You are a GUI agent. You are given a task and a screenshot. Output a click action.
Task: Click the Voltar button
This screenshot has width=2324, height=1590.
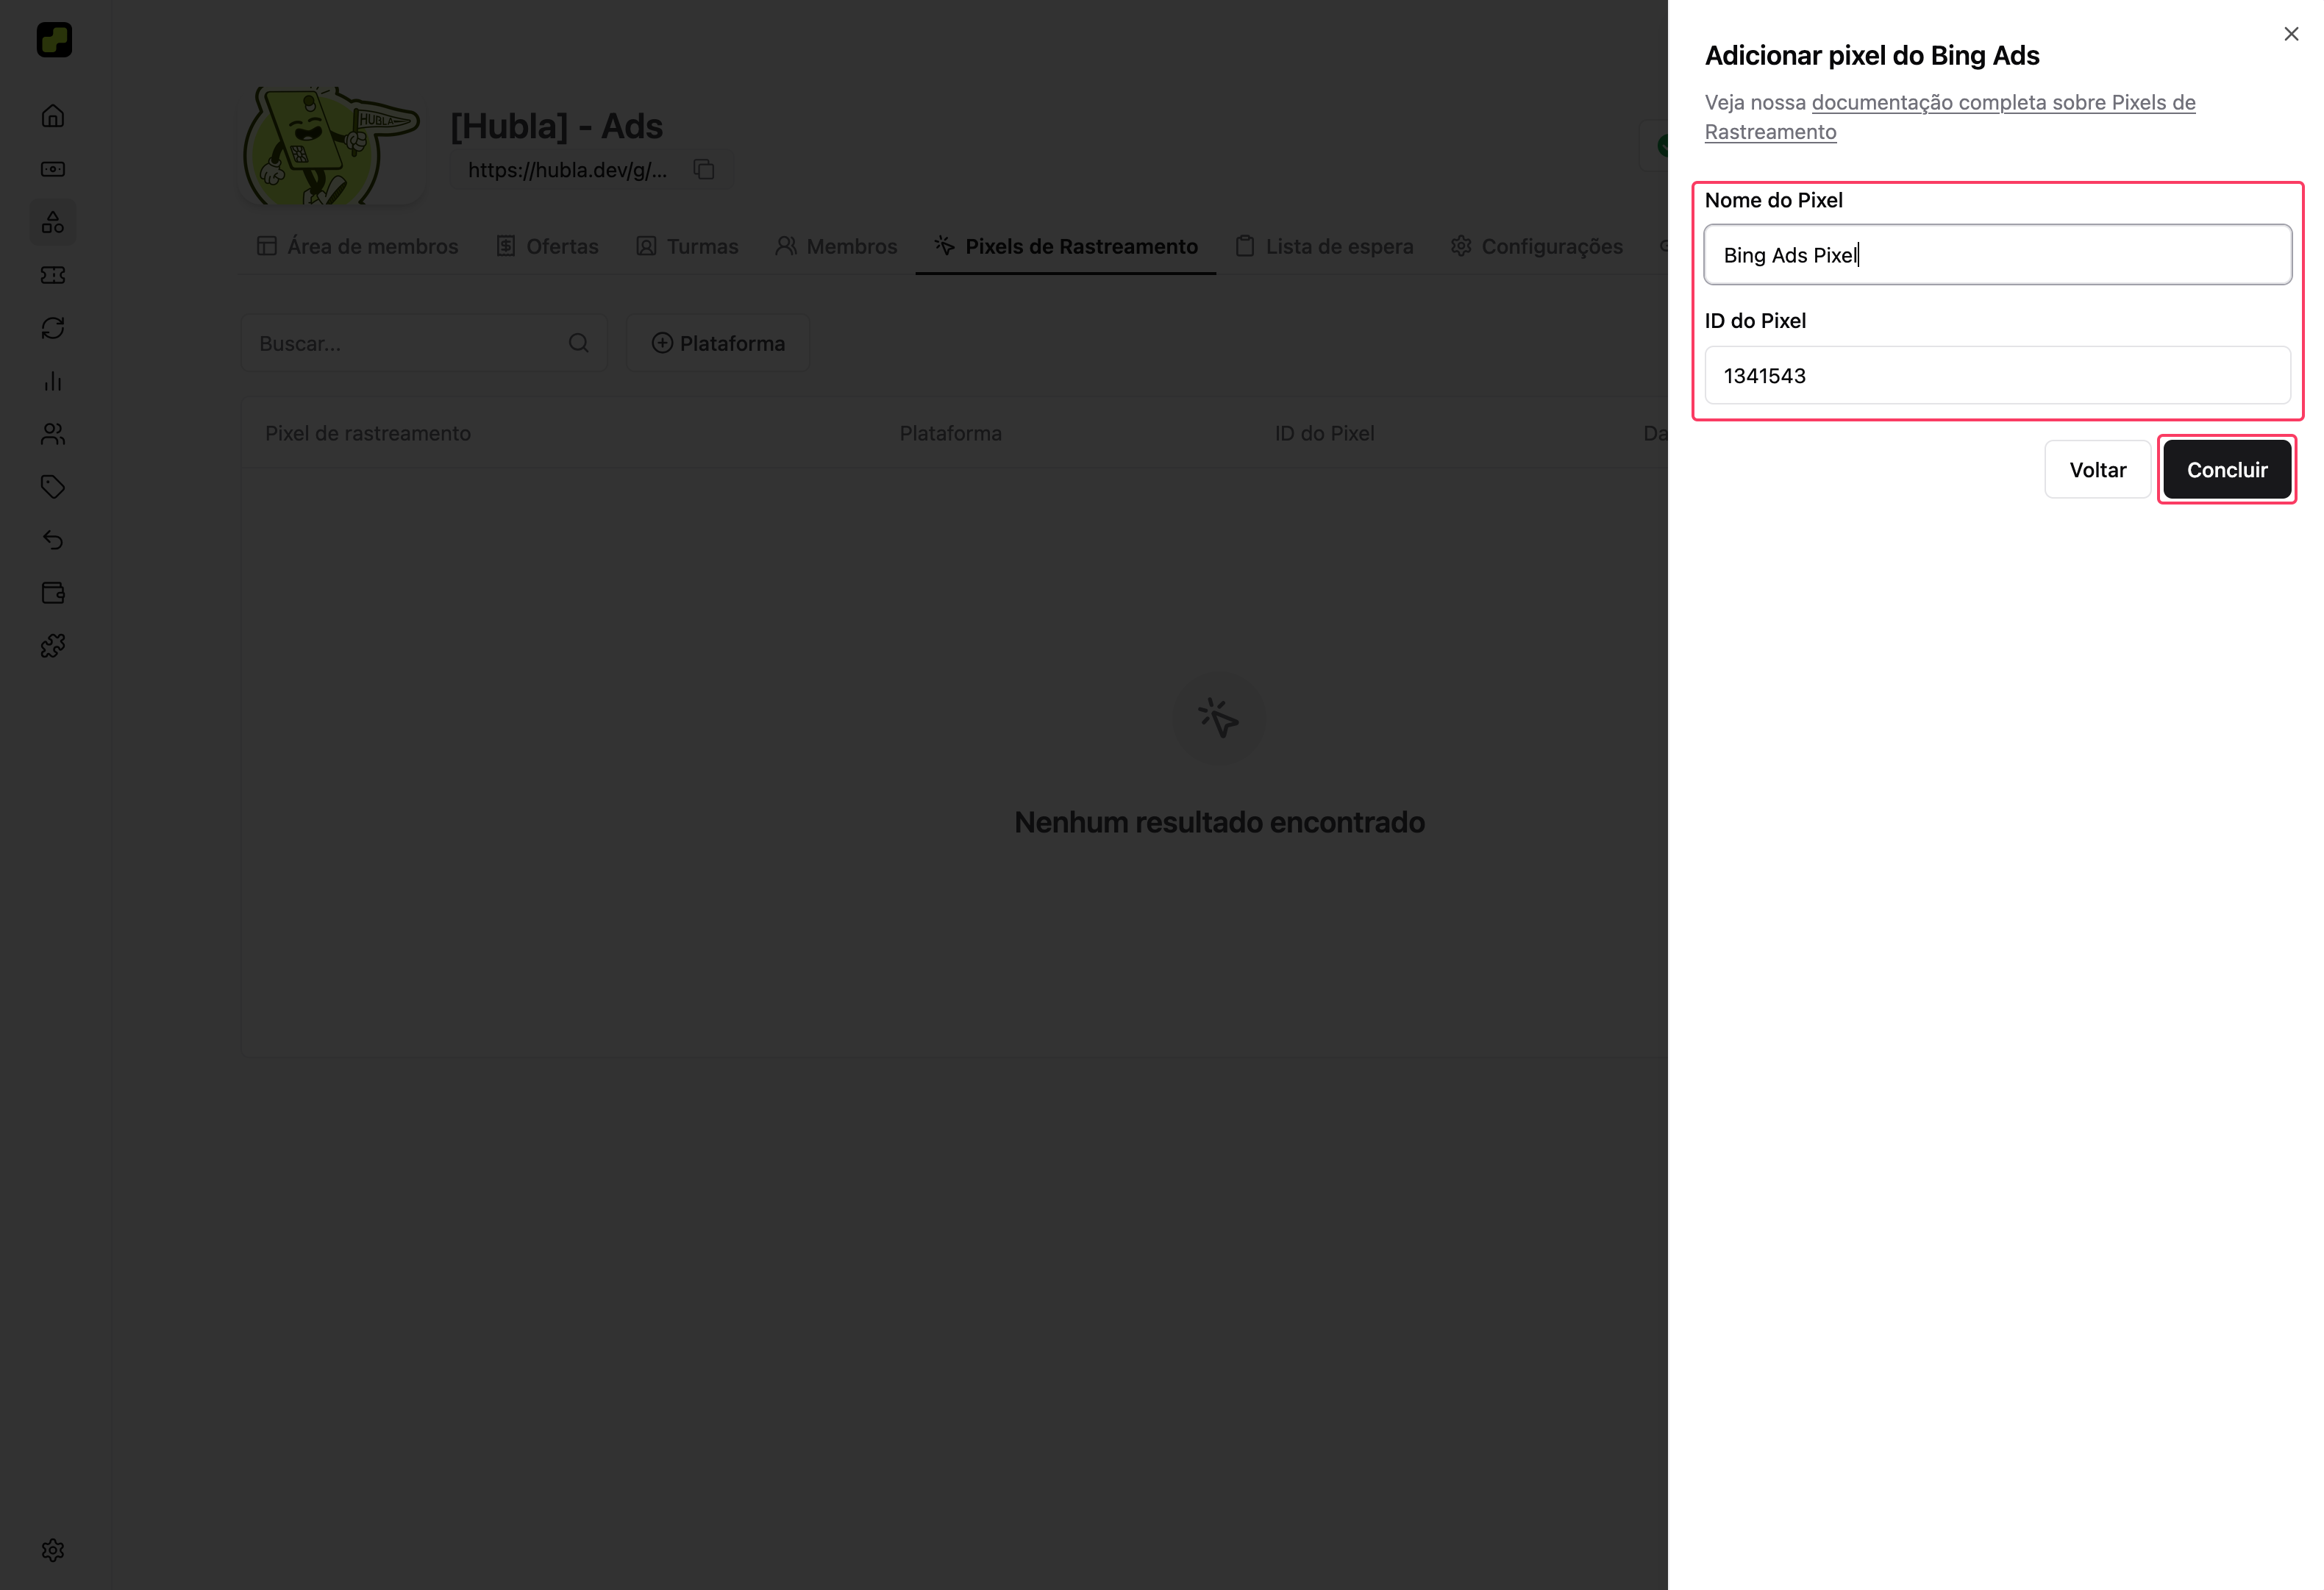click(2097, 470)
